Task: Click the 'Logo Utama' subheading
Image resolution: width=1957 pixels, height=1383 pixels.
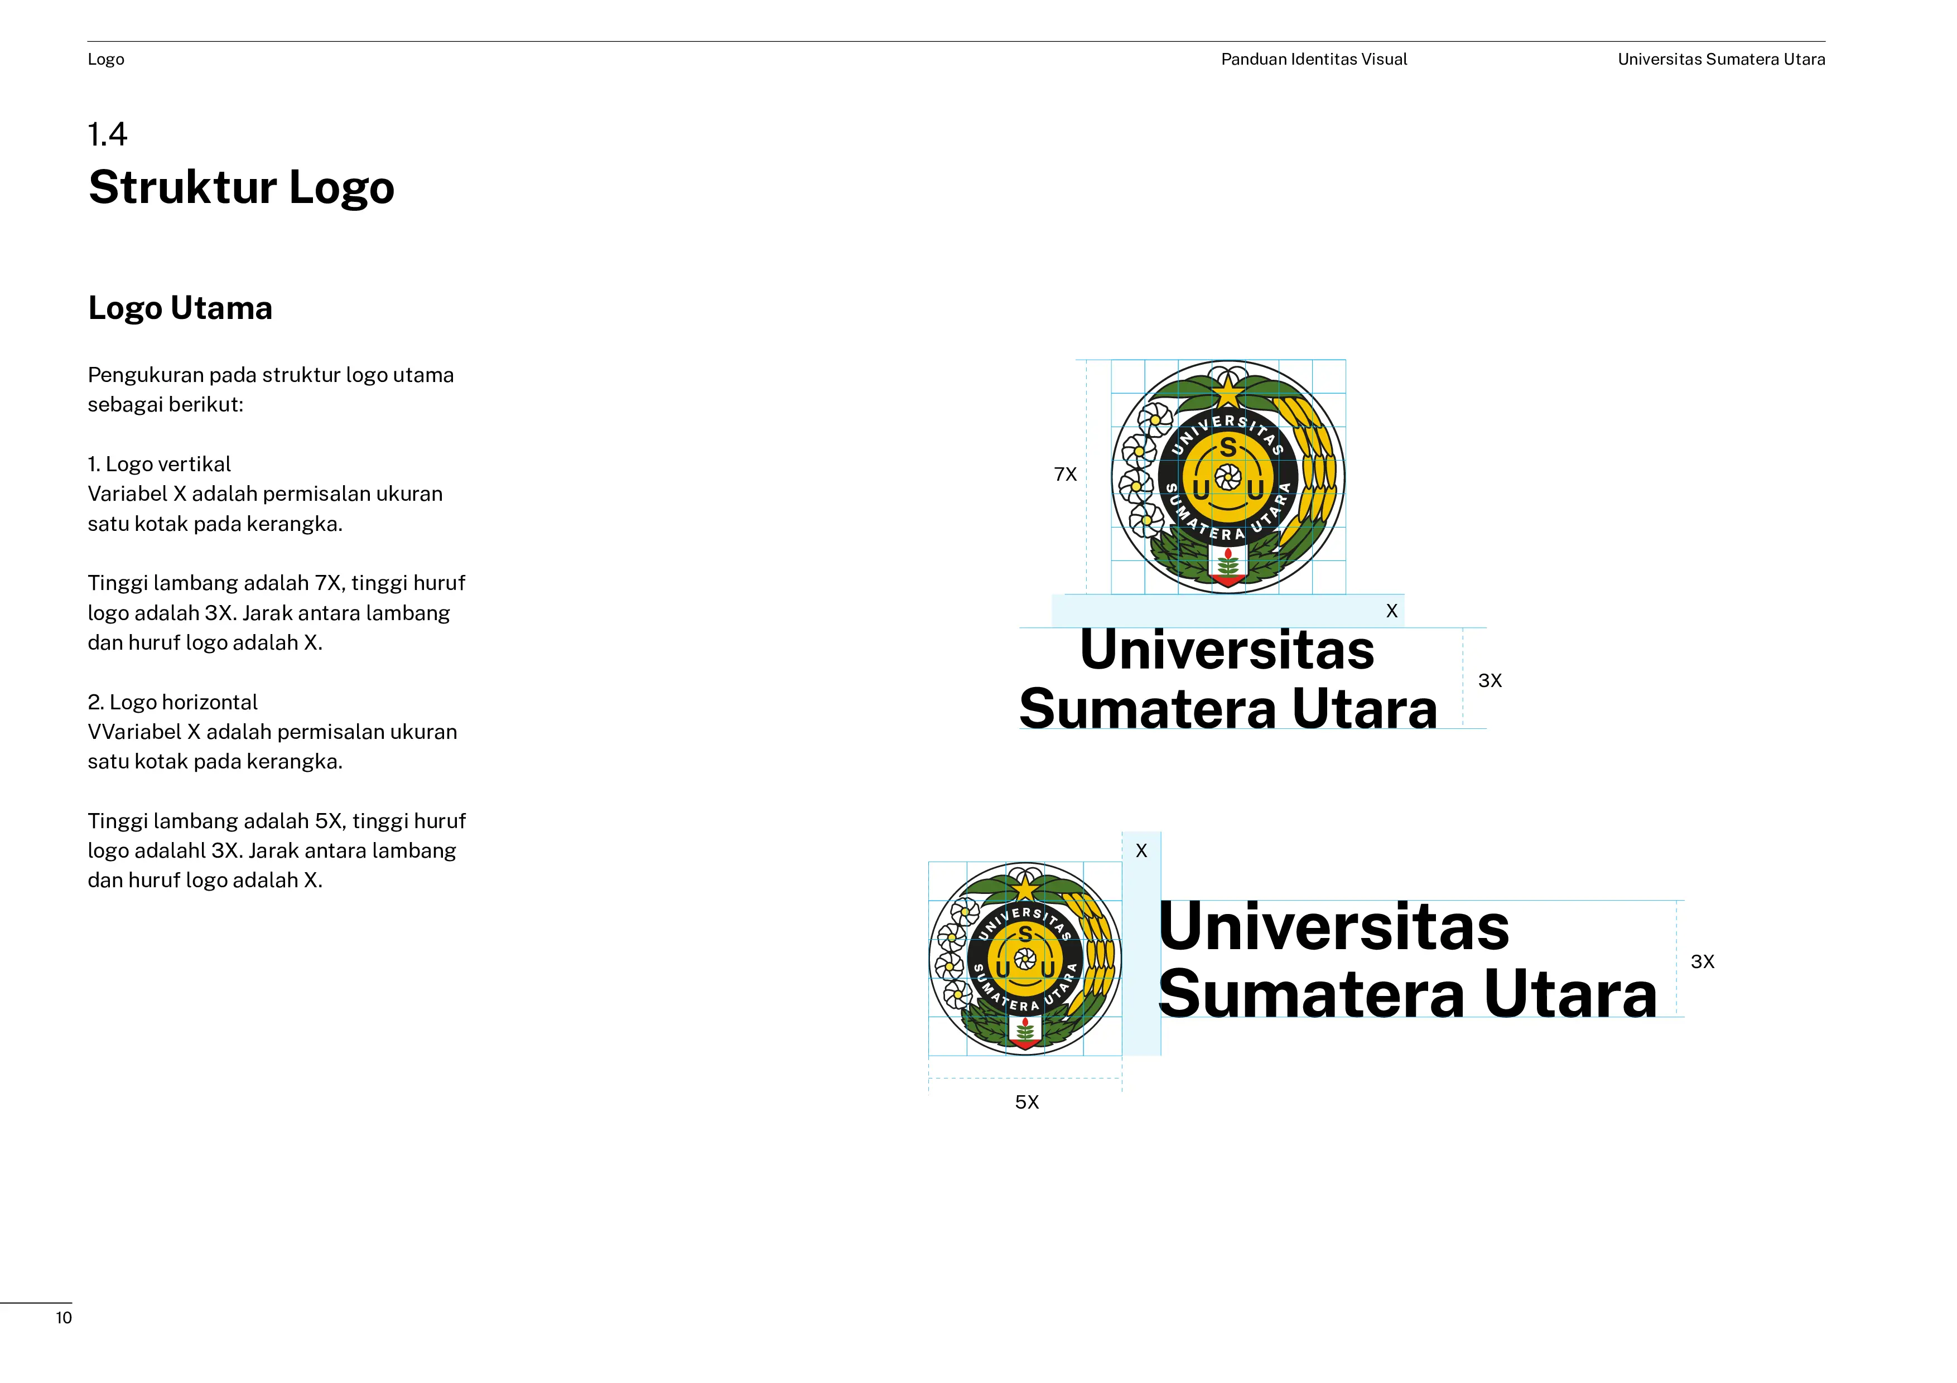Action: [x=180, y=308]
